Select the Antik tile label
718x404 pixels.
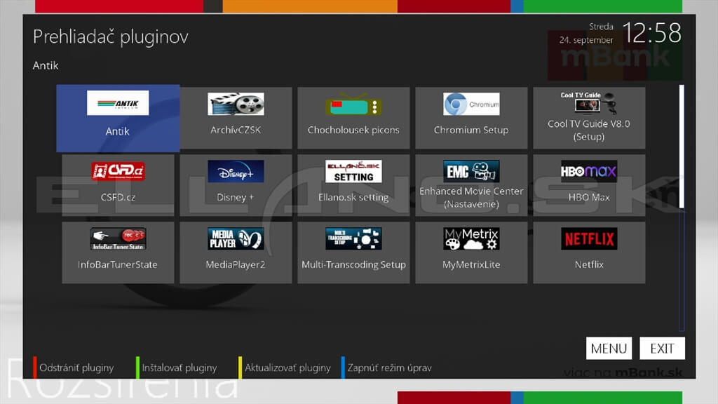(x=117, y=131)
